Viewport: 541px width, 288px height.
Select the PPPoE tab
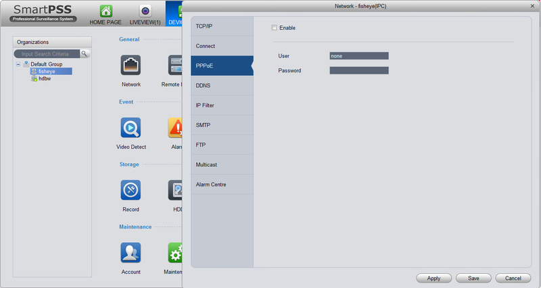[x=222, y=66]
